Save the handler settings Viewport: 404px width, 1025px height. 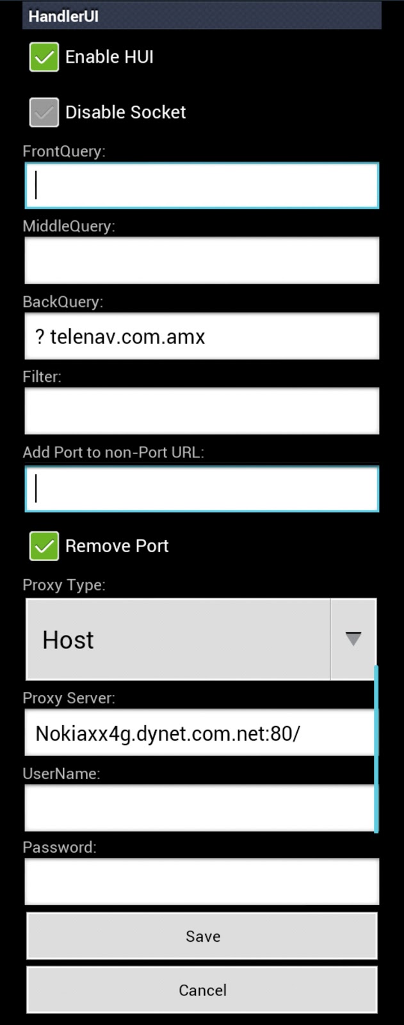(202, 936)
